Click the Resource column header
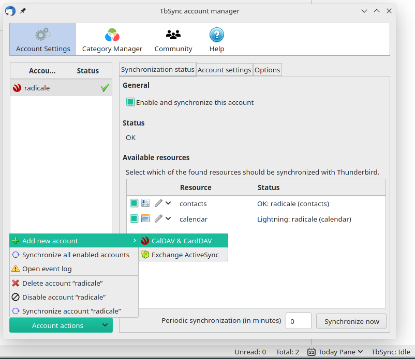The width and height of the screenshot is (415, 359). [x=196, y=188]
